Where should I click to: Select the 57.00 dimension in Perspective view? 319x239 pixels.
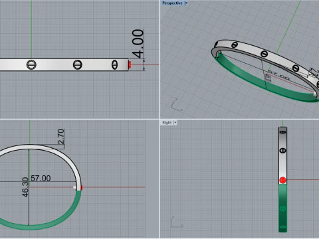coord(279,75)
